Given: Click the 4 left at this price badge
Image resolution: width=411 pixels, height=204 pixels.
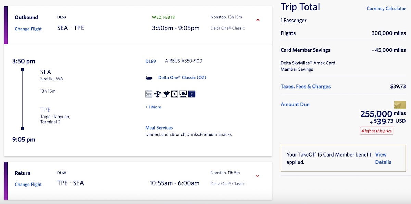Looking at the screenshot, I should tap(376, 131).
